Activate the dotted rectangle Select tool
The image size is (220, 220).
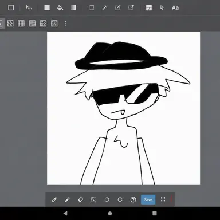[91, 7]
